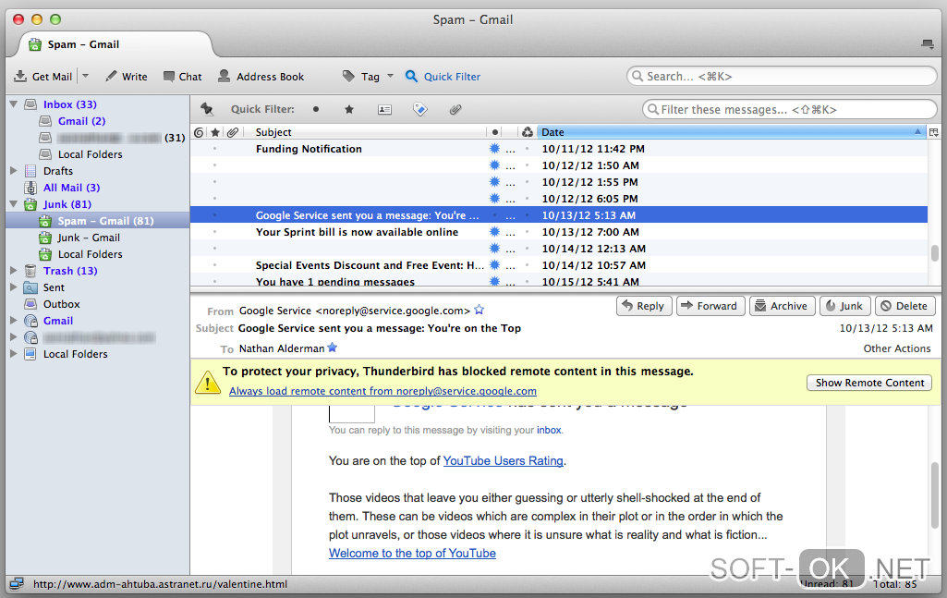The width and height of the screenshot is (947, 598).
Task: Click the Get Mail download icon
Action: [x=20, y=76]
